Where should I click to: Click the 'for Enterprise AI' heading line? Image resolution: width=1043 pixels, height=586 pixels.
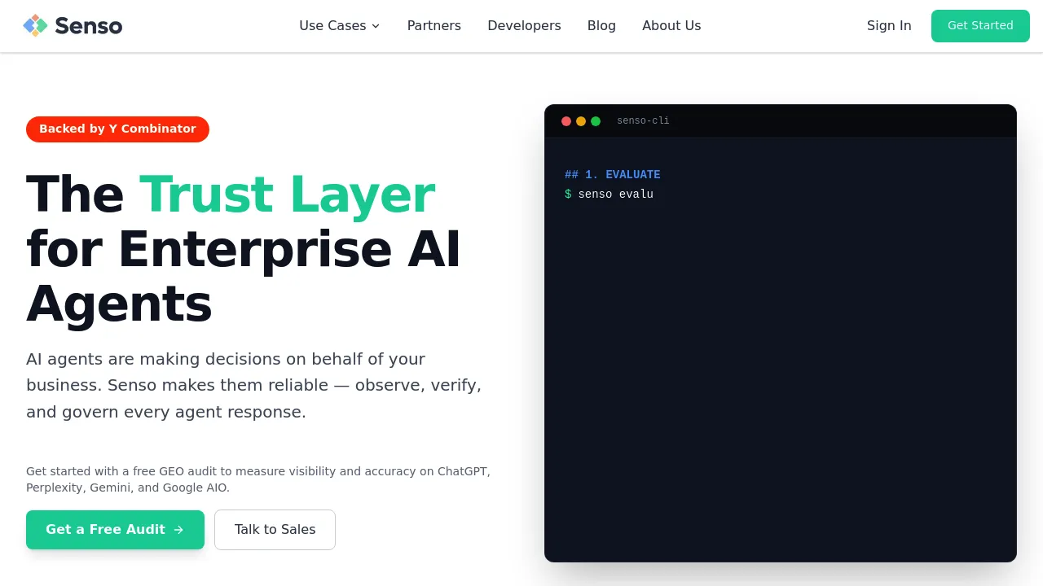[x=244, y=249]
